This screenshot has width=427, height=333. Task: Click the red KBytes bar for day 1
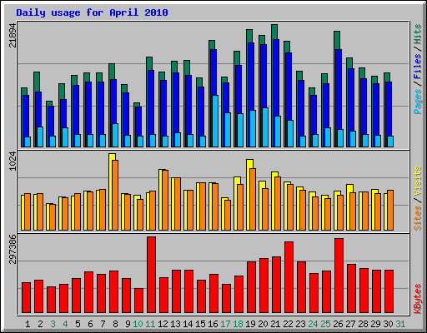point(26,298)
